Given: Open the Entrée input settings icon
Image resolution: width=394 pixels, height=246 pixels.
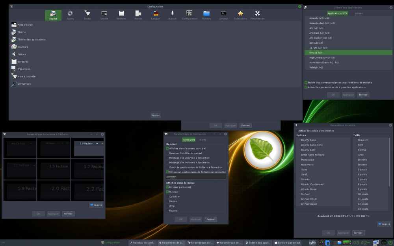Looking at the screenshot, I should pyautogui.click(x=104, y=15).
